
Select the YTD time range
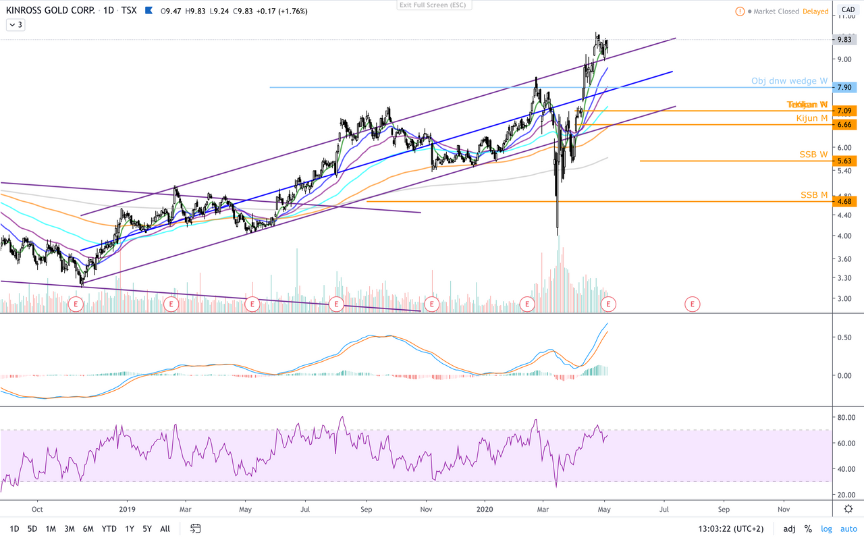[x=109, y=529]
